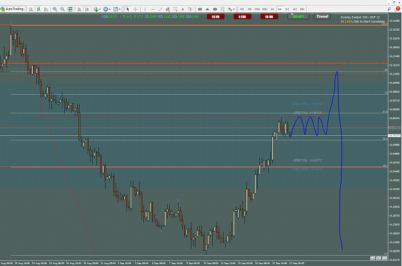Click the gray button with green text
Viewport: 402px width, 266px height.
(x=298, y=17)
